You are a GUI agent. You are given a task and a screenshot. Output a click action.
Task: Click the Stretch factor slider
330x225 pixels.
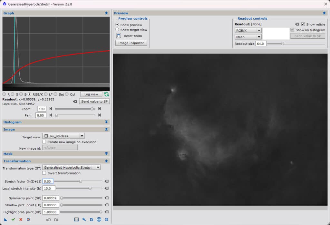point(81,181)
